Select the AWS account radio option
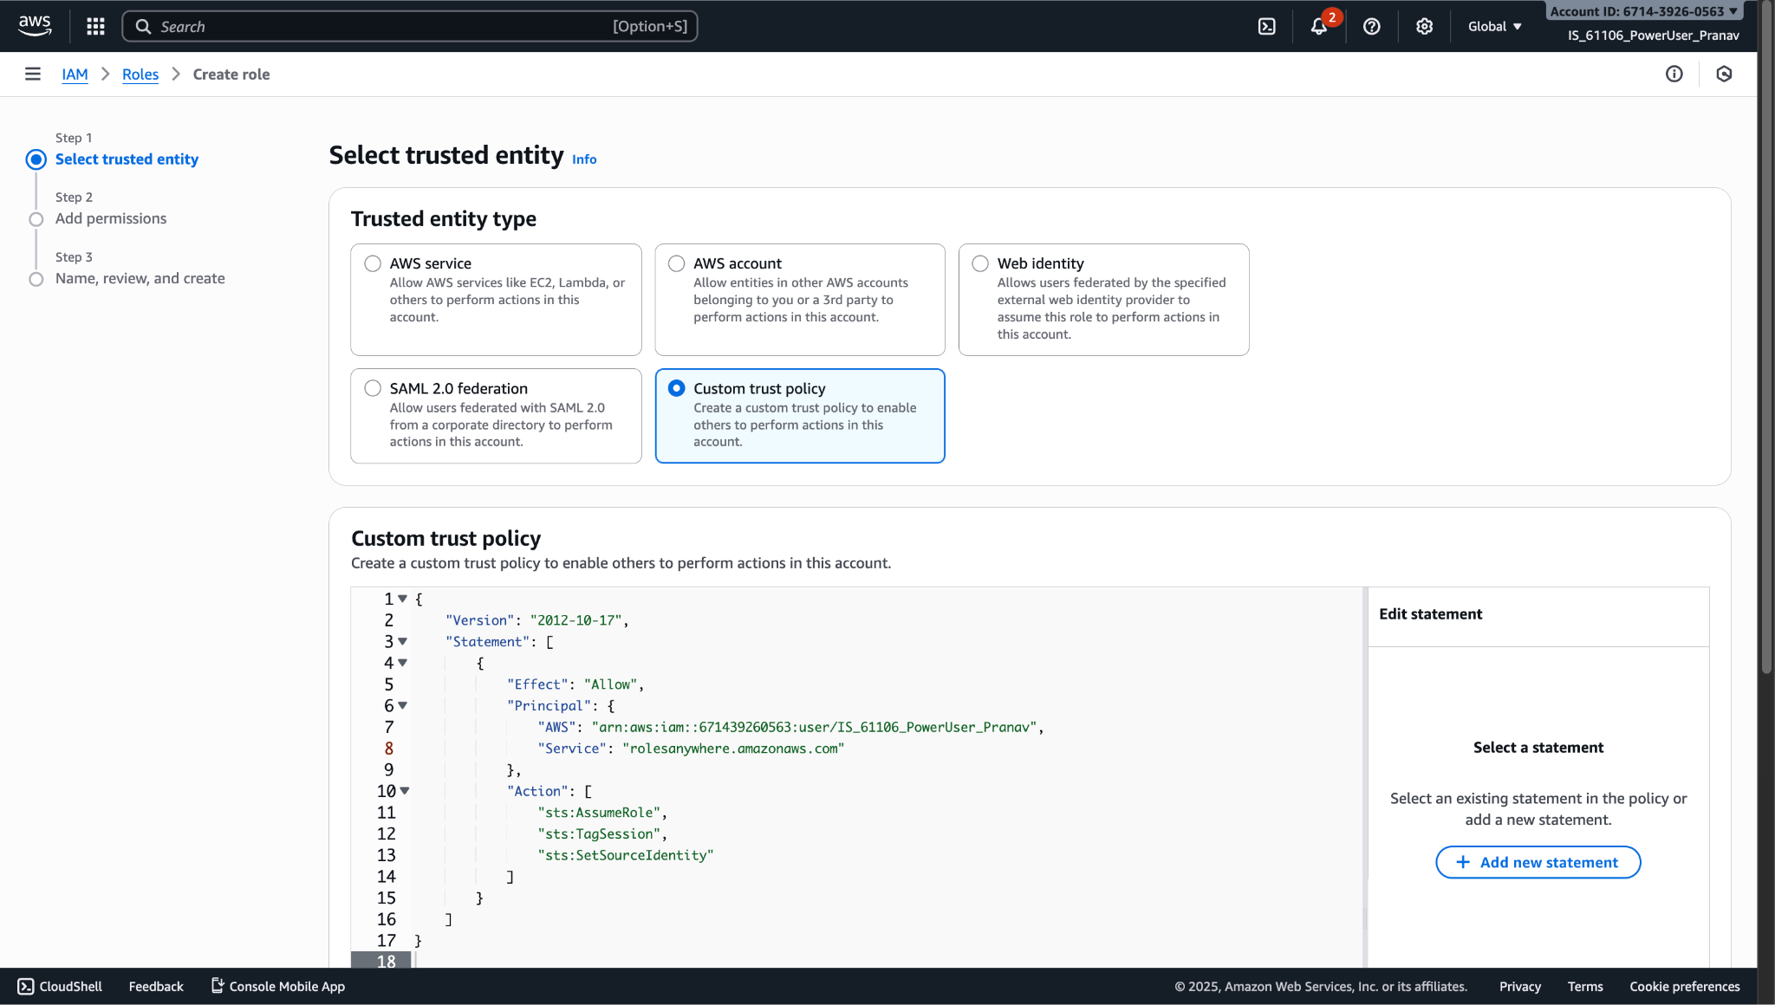The image size is (1775, 1005). tap(676, 263)
